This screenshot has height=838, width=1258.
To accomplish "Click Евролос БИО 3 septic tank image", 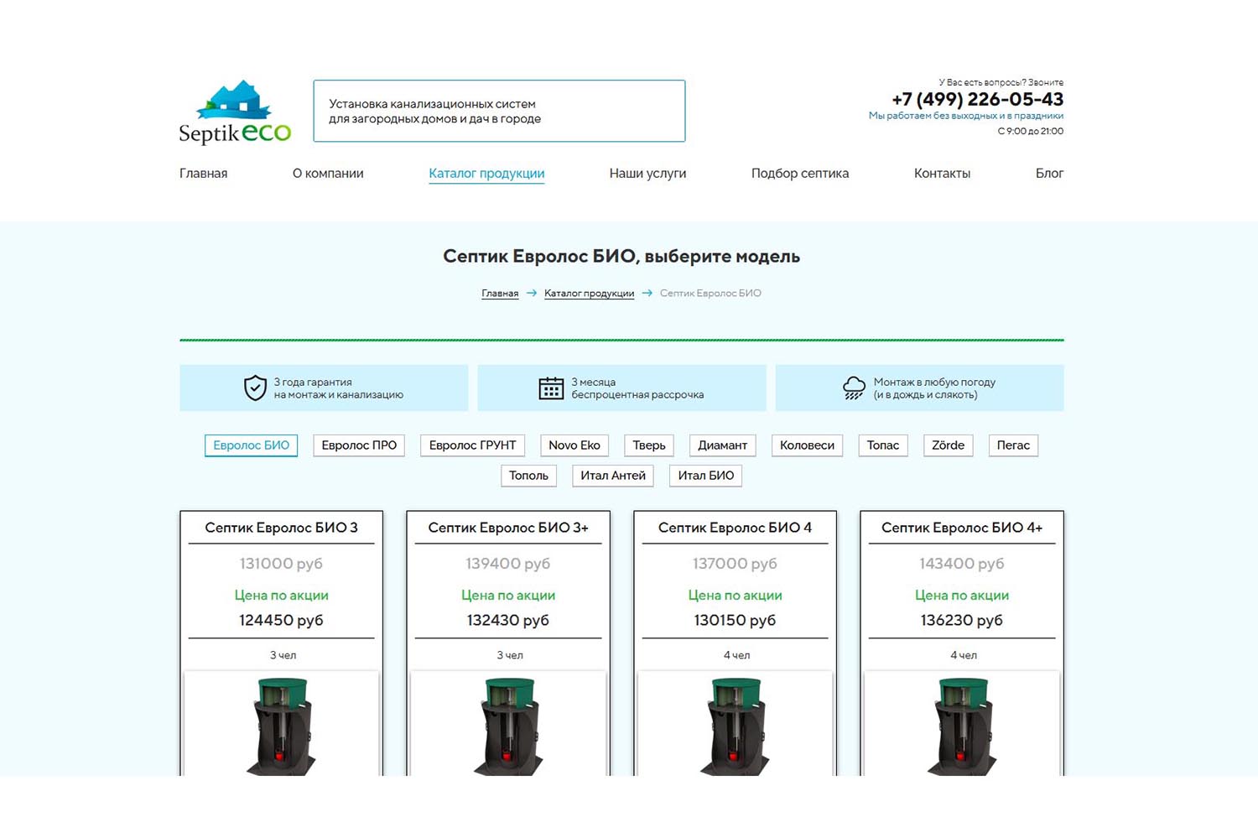I will (281, 726).
